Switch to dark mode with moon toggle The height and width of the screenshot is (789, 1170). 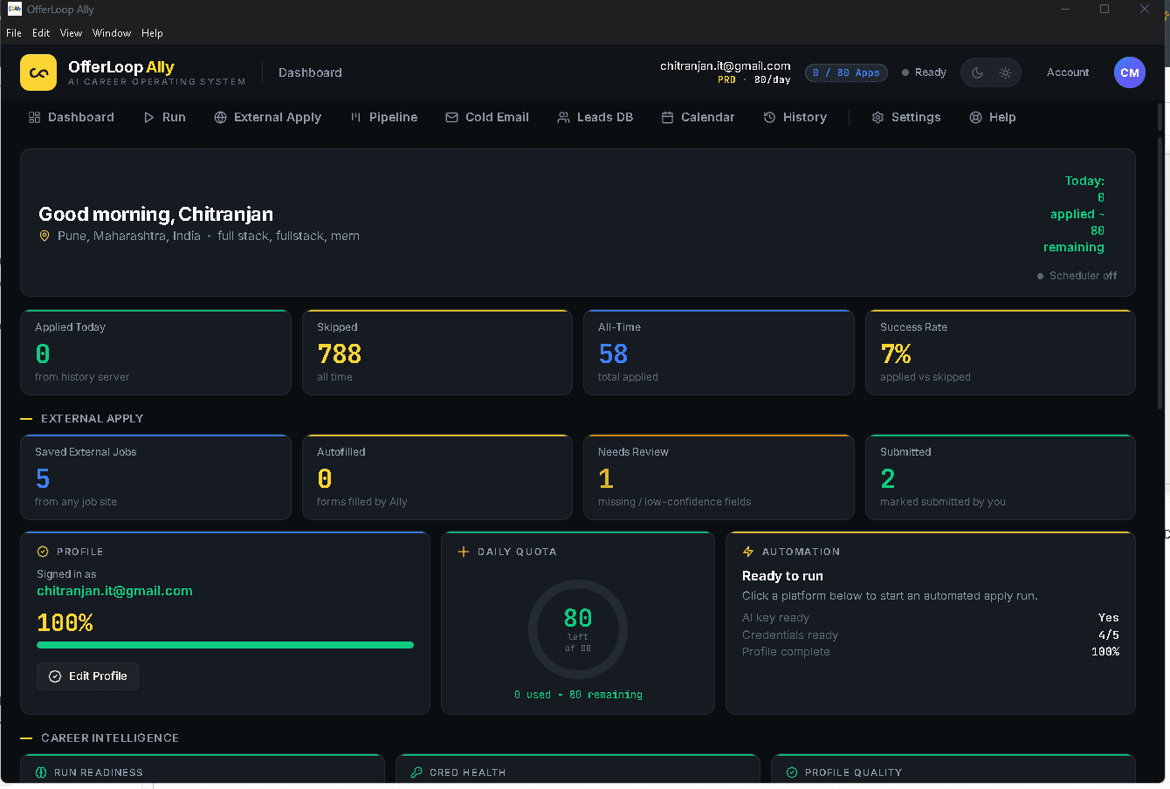[977, 72]
